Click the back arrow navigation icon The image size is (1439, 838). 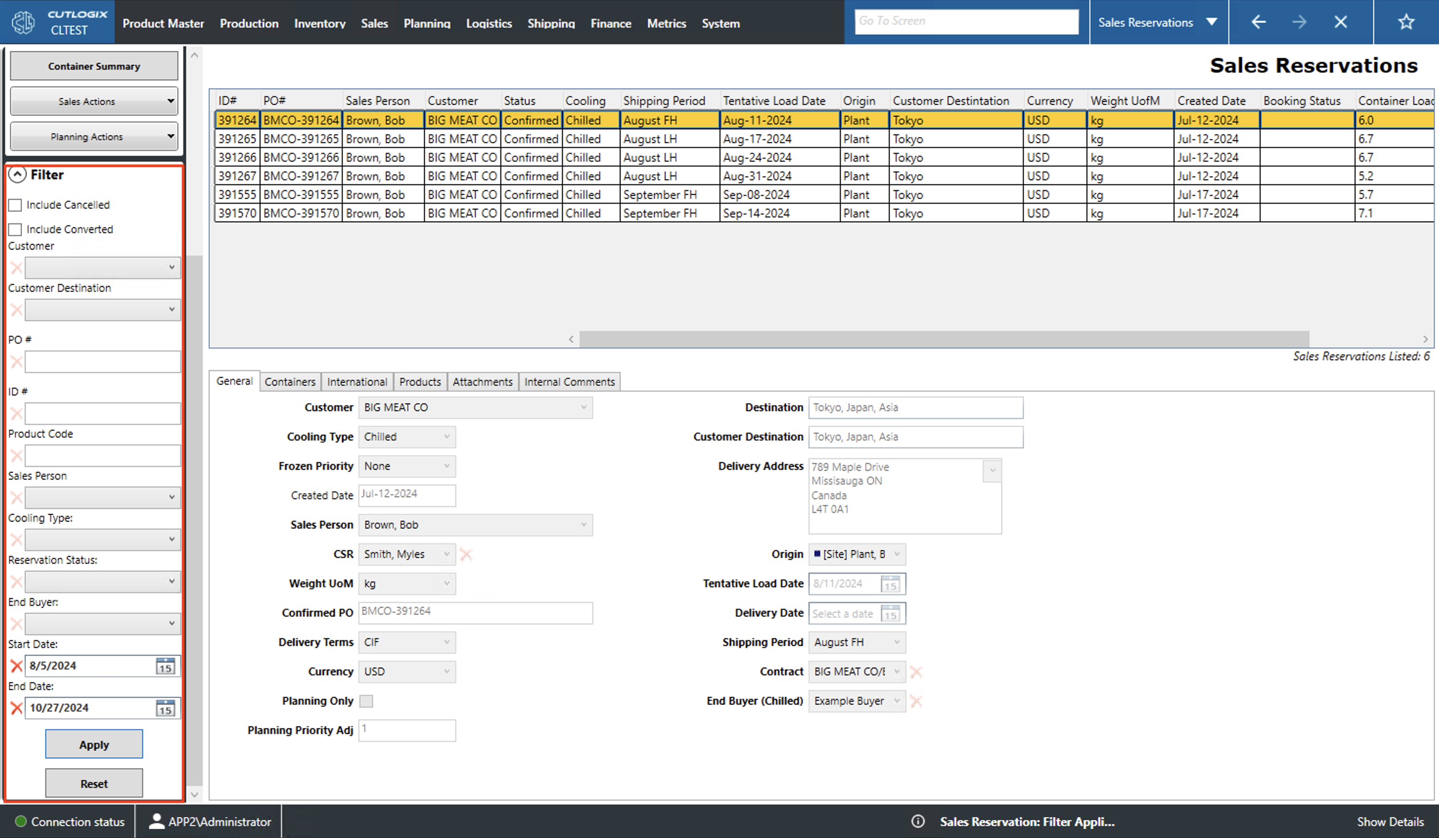(1258, 23)
